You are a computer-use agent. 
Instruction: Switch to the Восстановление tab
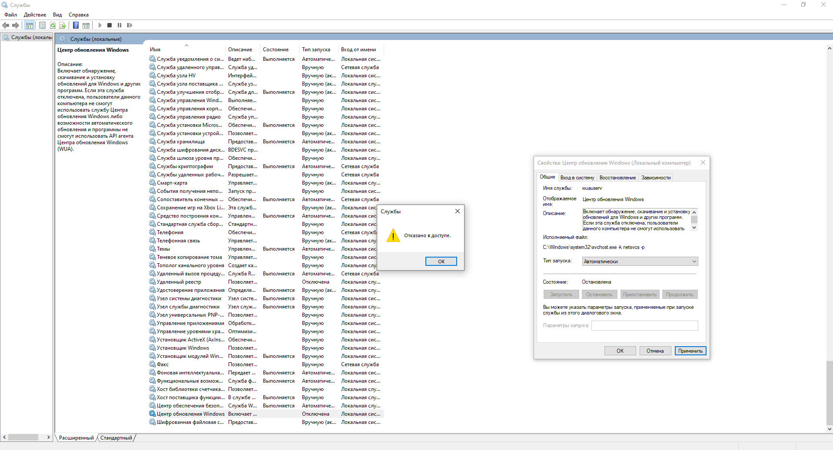click(x=617, y=178)
